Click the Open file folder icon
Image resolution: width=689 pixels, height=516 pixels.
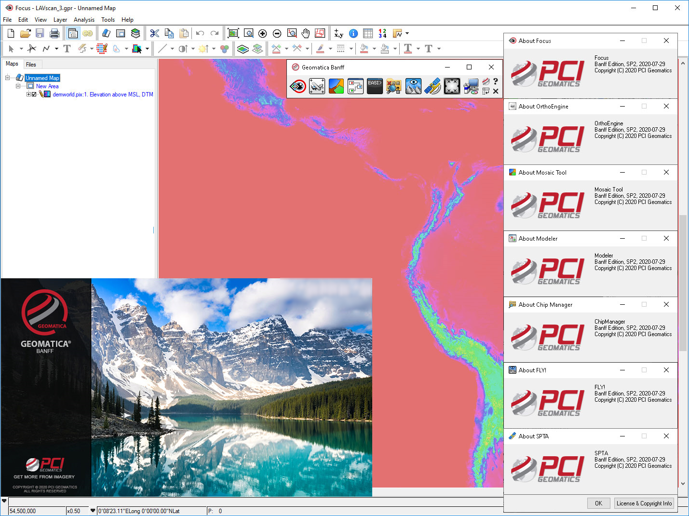click(x=25, y=33)
